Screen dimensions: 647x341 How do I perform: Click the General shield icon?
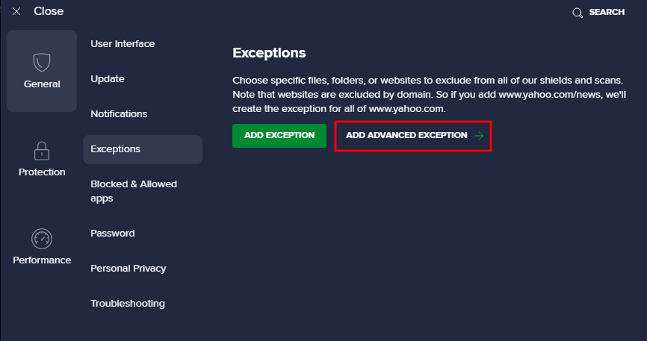tap(42, 62)
